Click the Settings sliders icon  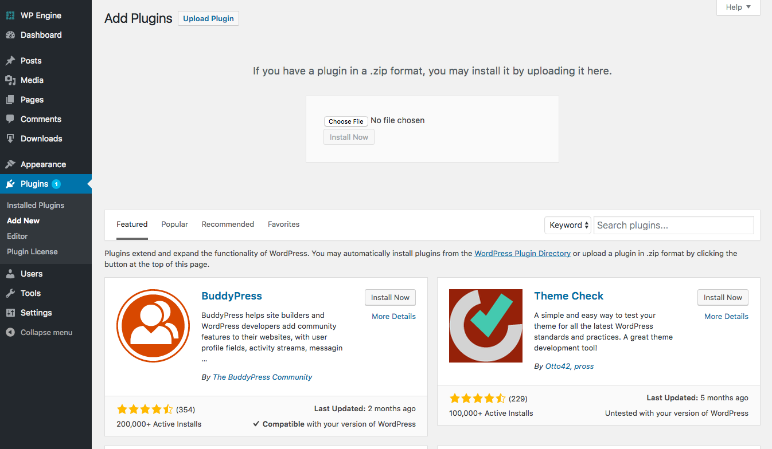10,313
